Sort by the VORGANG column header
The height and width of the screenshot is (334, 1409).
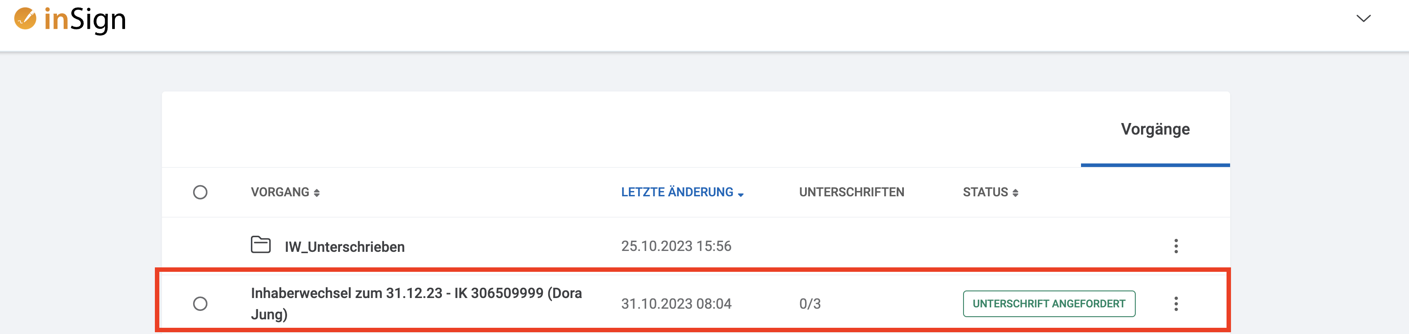[x=280, y=193]
